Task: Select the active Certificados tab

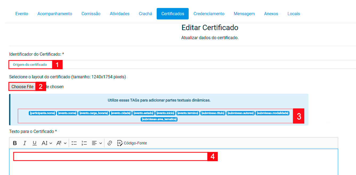Action: tap(173, 14)
